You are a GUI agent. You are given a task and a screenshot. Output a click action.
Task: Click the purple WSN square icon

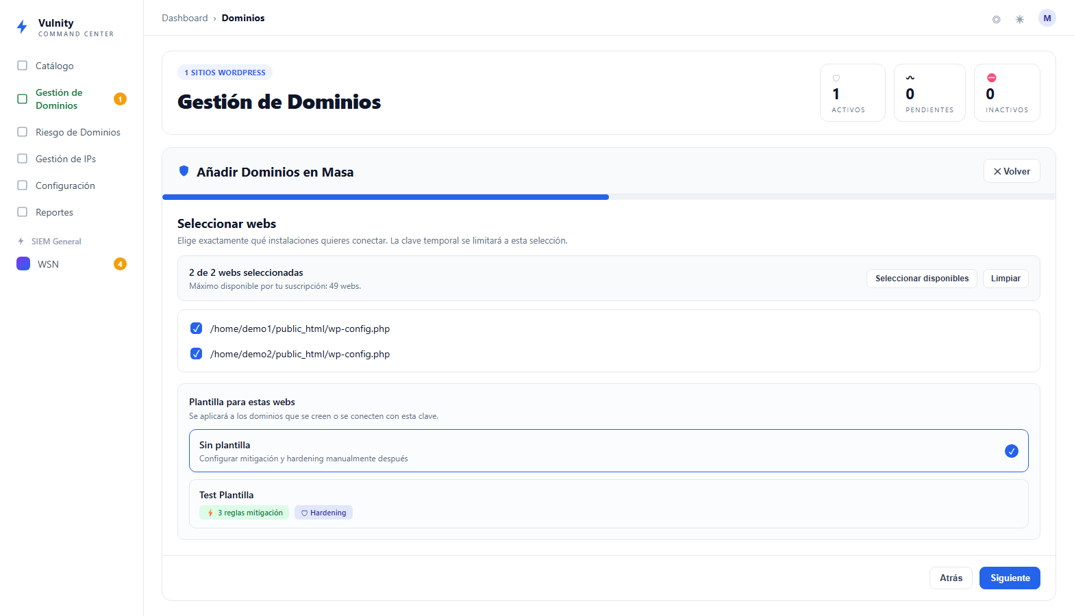[23, 264]
